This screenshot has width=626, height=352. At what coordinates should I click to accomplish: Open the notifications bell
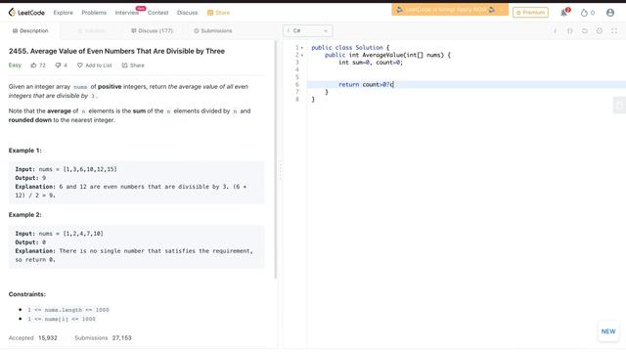(563, 13)
